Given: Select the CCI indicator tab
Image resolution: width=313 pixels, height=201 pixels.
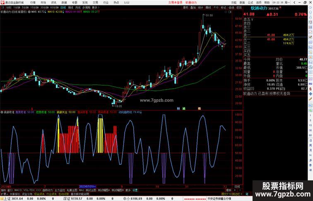Looking at the screenshot, I should click(39, 190).
